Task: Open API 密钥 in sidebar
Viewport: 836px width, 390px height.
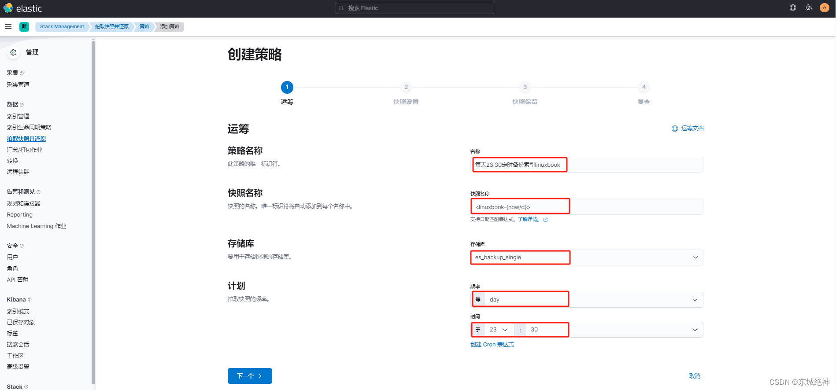Action: pyautogui.click(x=18, y=280)
